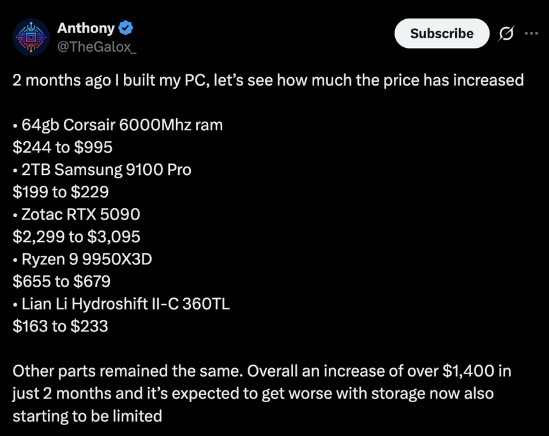Click the 64gb Corsair 6000Mhz ram line
The height and width of the screenshot is (436, 549).
118,124
